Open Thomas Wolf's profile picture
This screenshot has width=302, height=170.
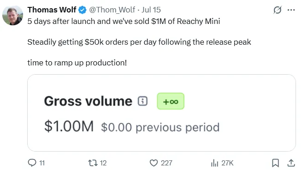click(13, 15)
